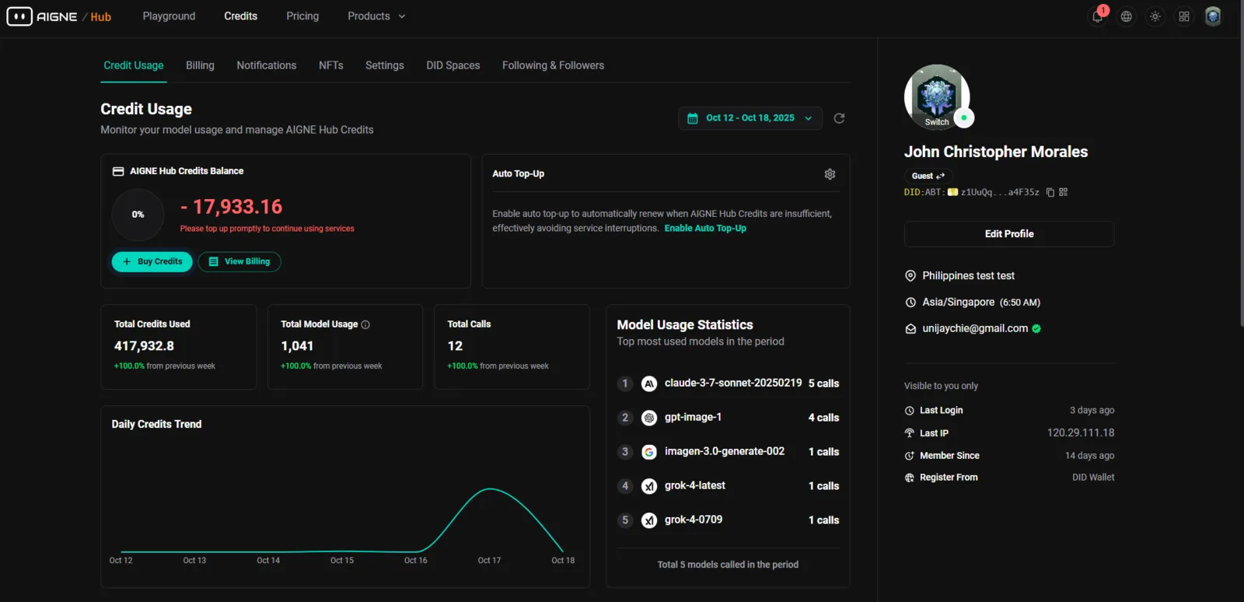Click the imagen-3.0-generate-002 Google icon

coord(649,452)
